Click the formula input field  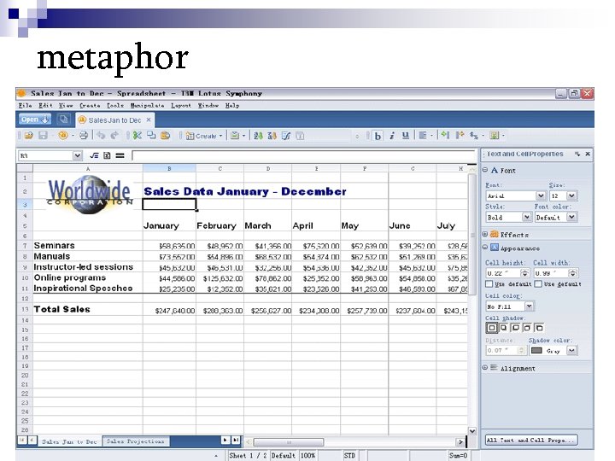click(x=304, y=155)
